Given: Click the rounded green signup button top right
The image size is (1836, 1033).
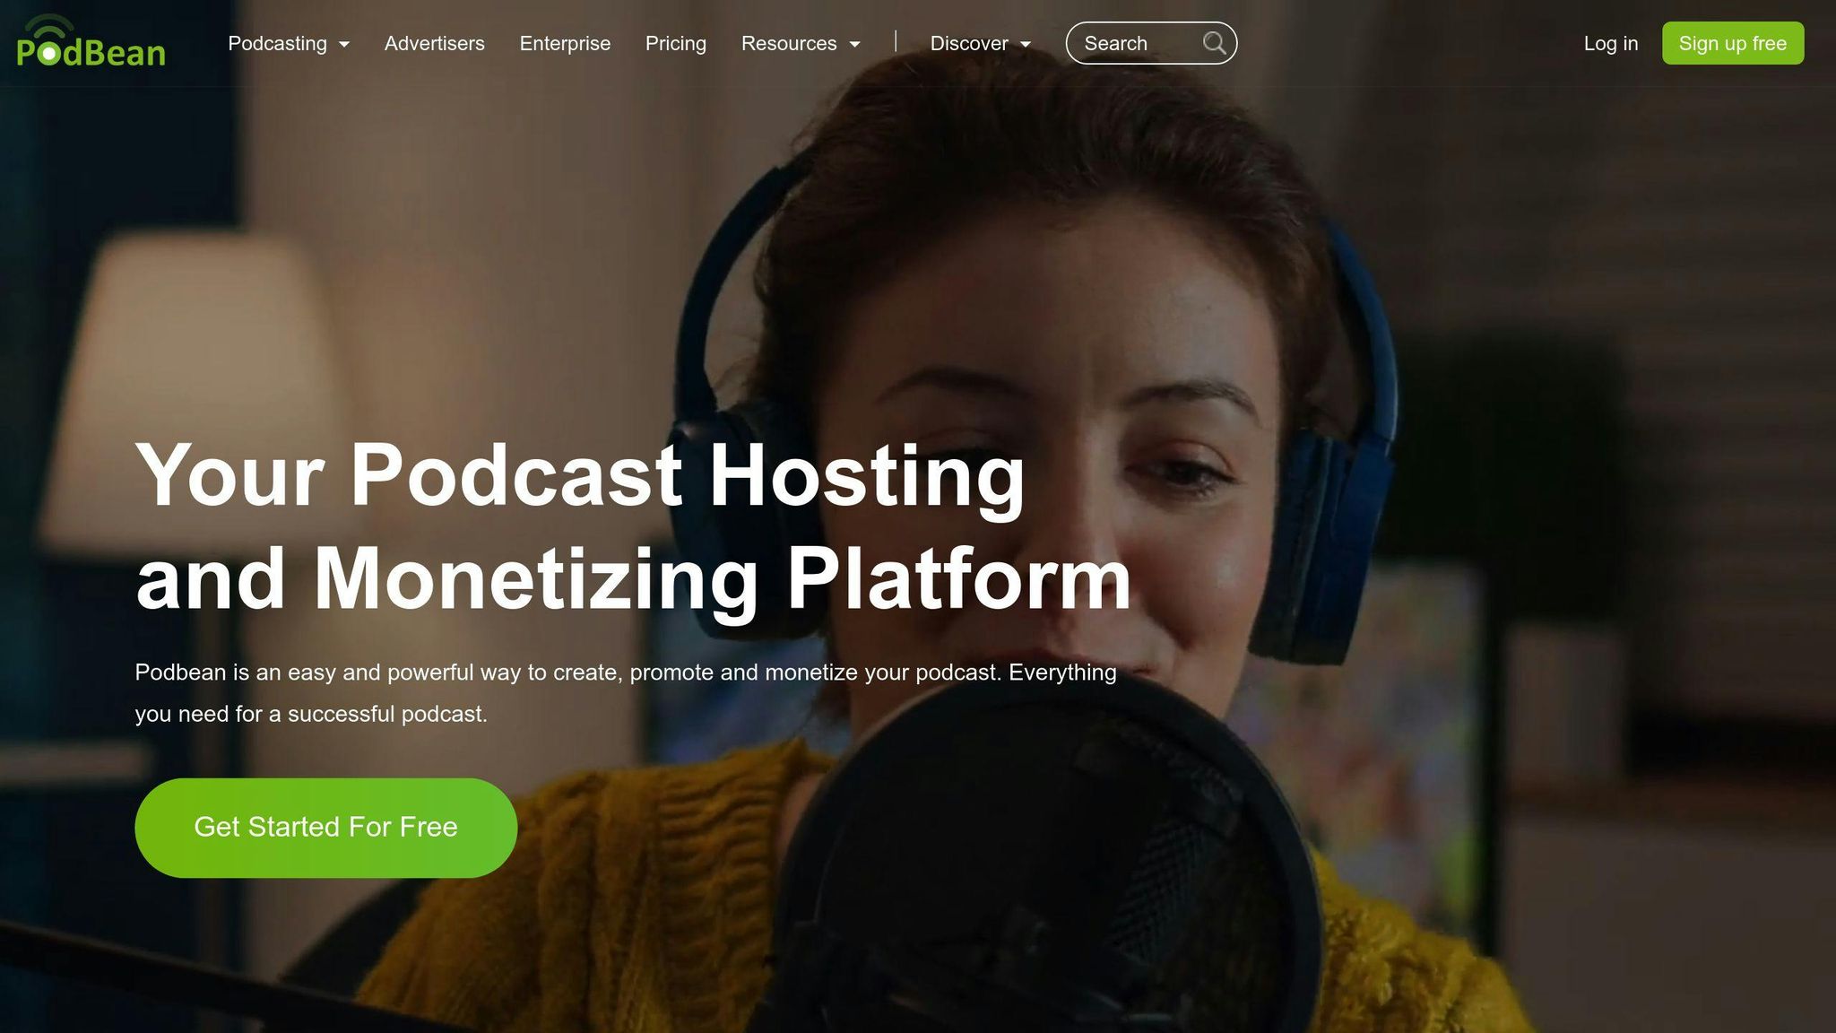Looking at the screenshot, I should tap(1732, 42).
